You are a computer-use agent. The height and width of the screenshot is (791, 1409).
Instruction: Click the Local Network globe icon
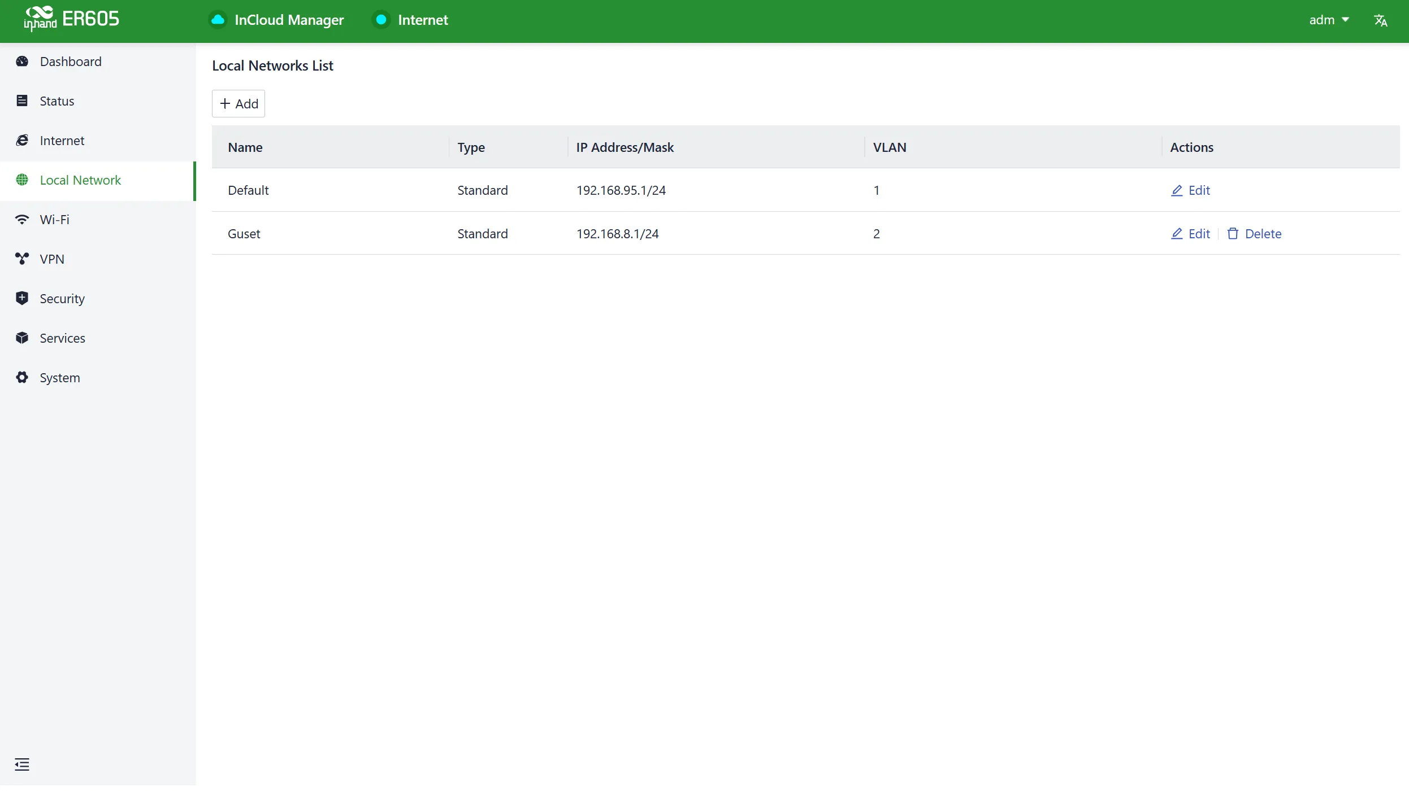tap(22, 180)
